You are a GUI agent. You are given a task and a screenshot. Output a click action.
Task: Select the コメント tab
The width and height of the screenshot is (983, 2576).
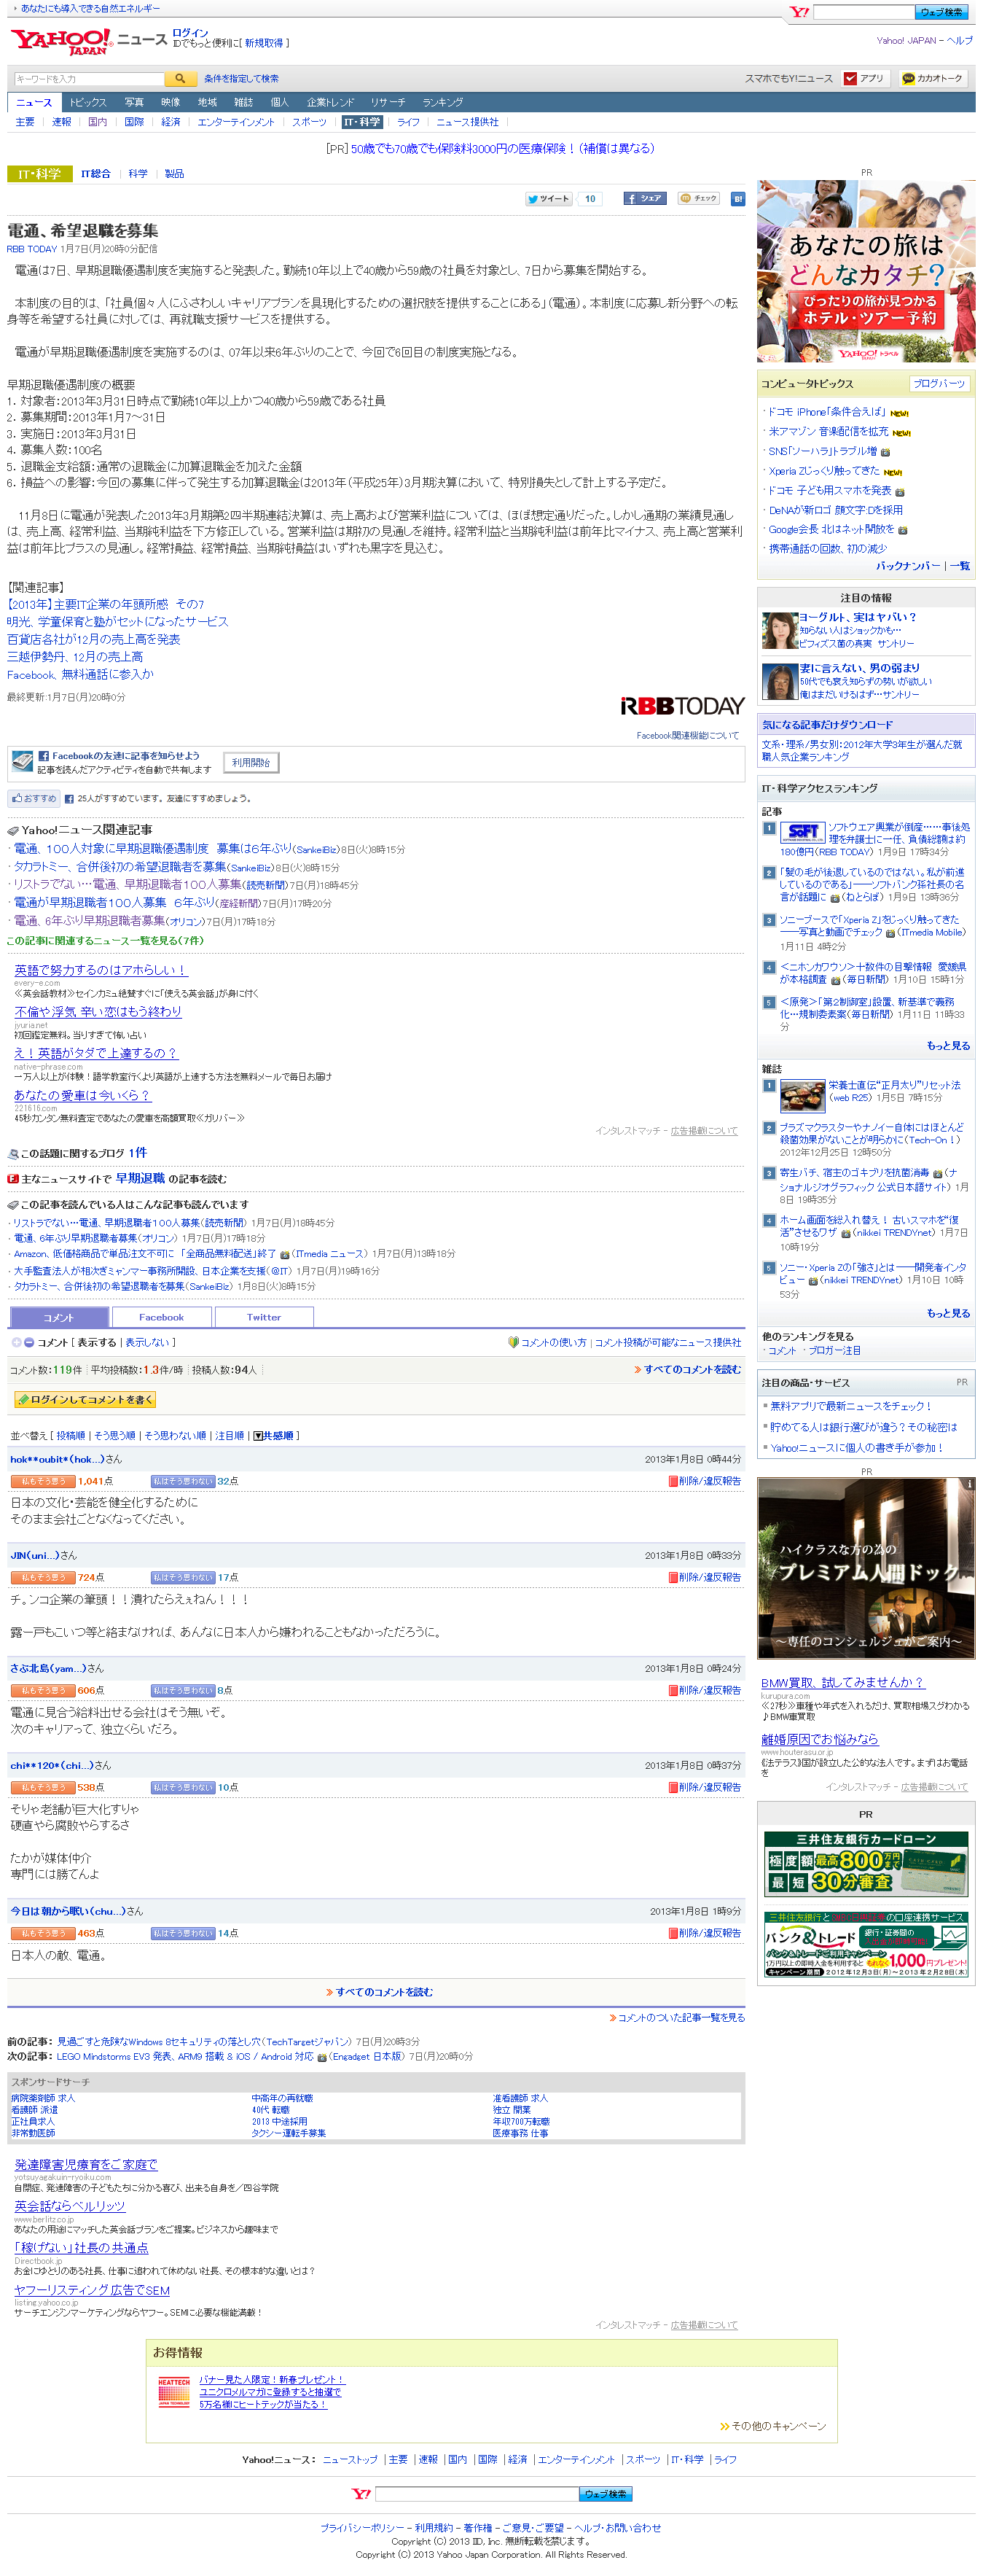click(59, 1317)
